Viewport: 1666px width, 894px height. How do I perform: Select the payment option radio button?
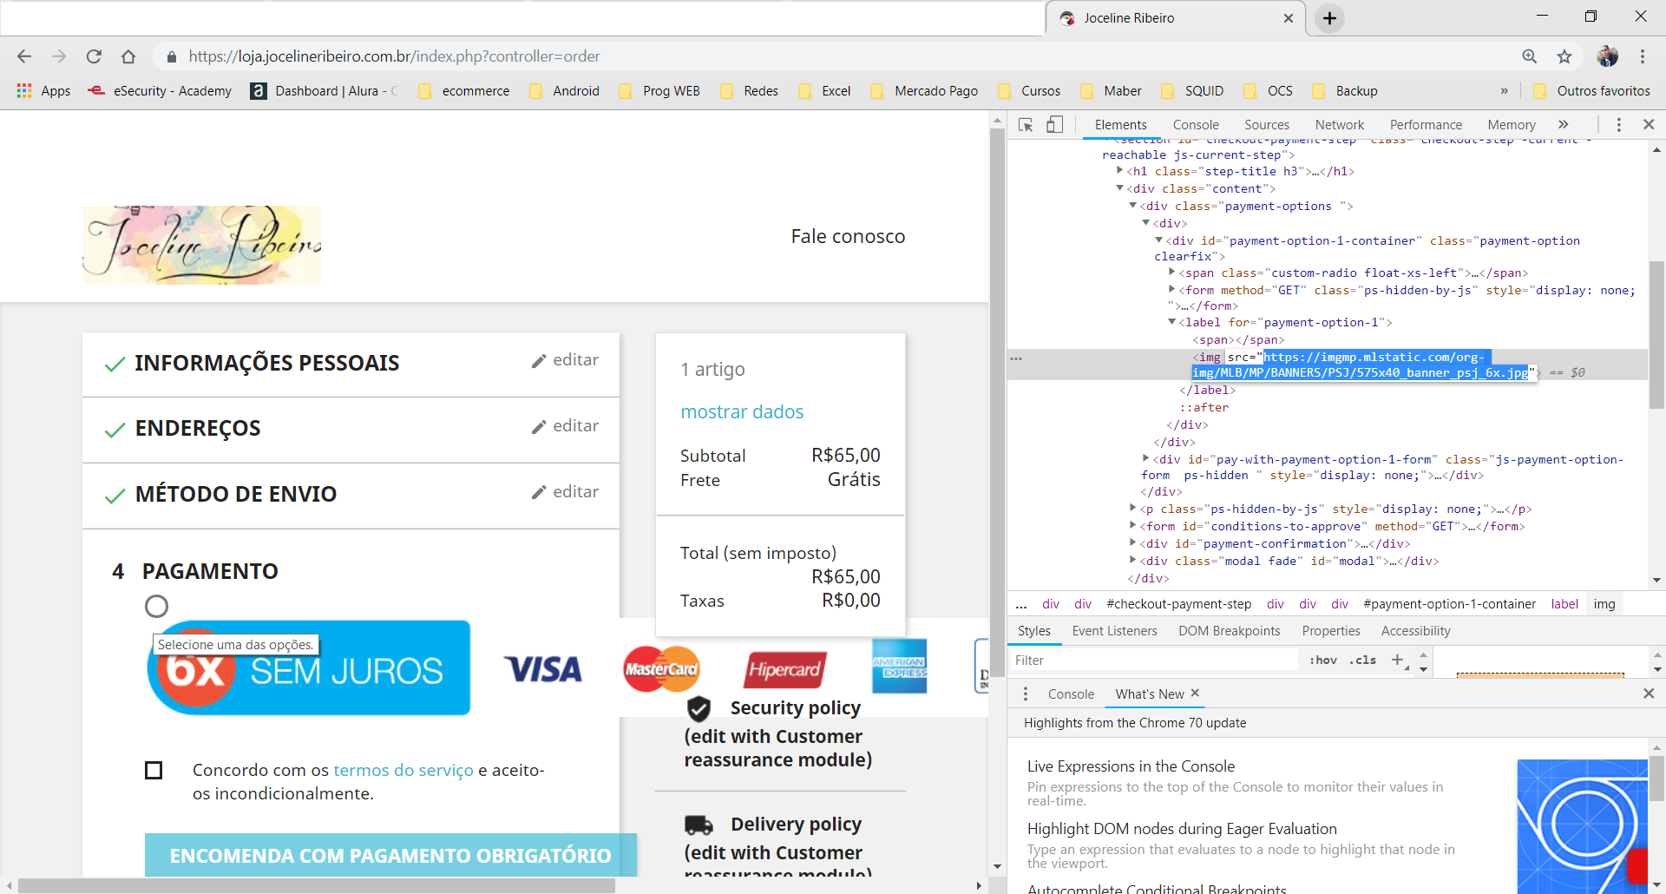(156, 606)
